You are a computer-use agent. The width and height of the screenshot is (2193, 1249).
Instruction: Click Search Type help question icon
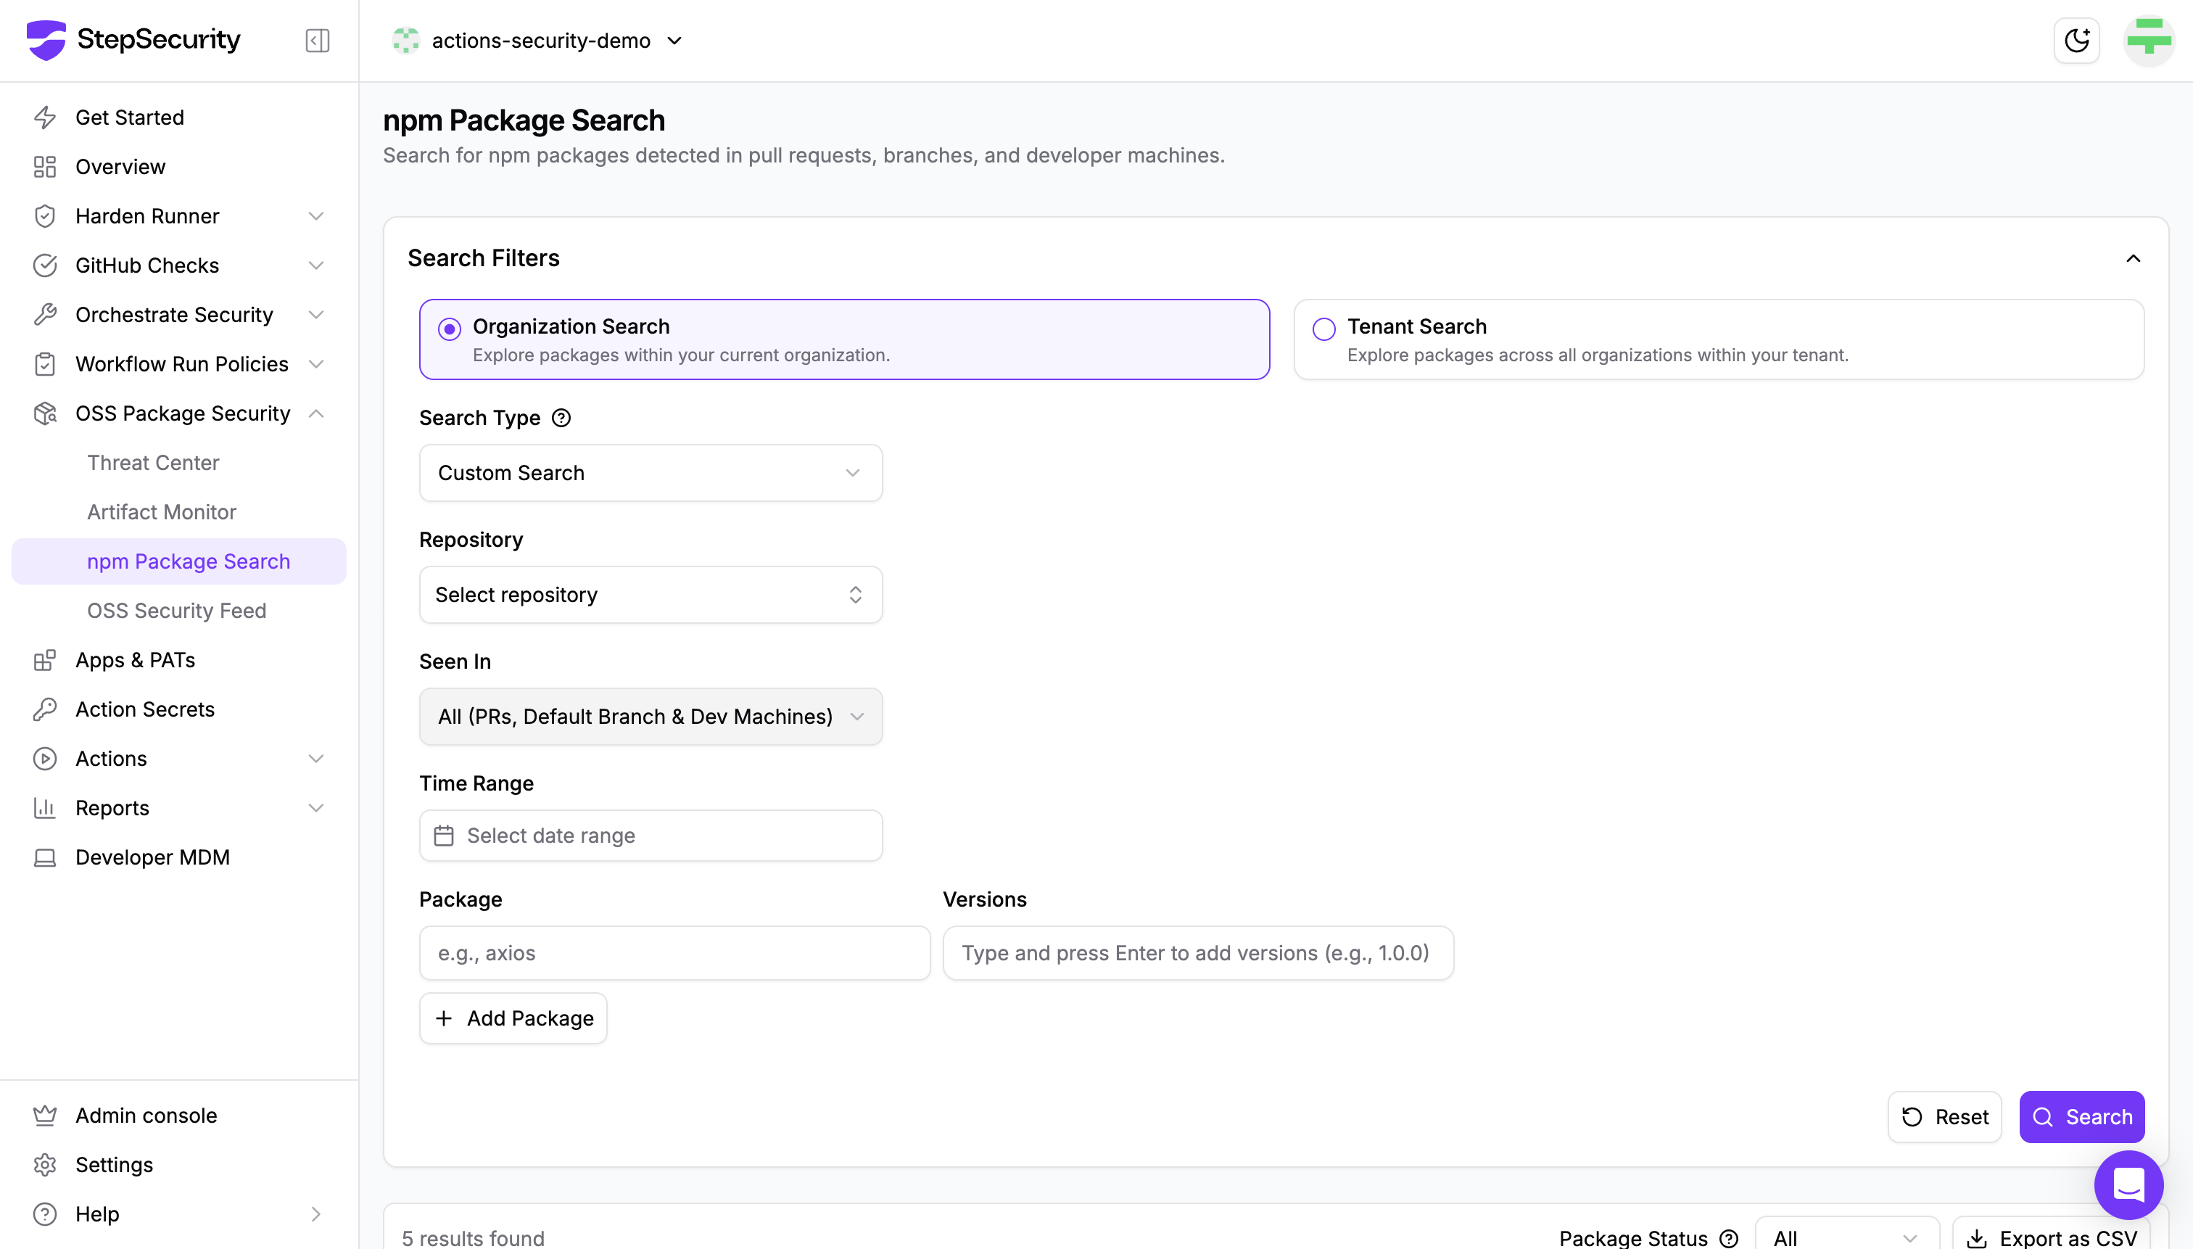tap(561, 418)
